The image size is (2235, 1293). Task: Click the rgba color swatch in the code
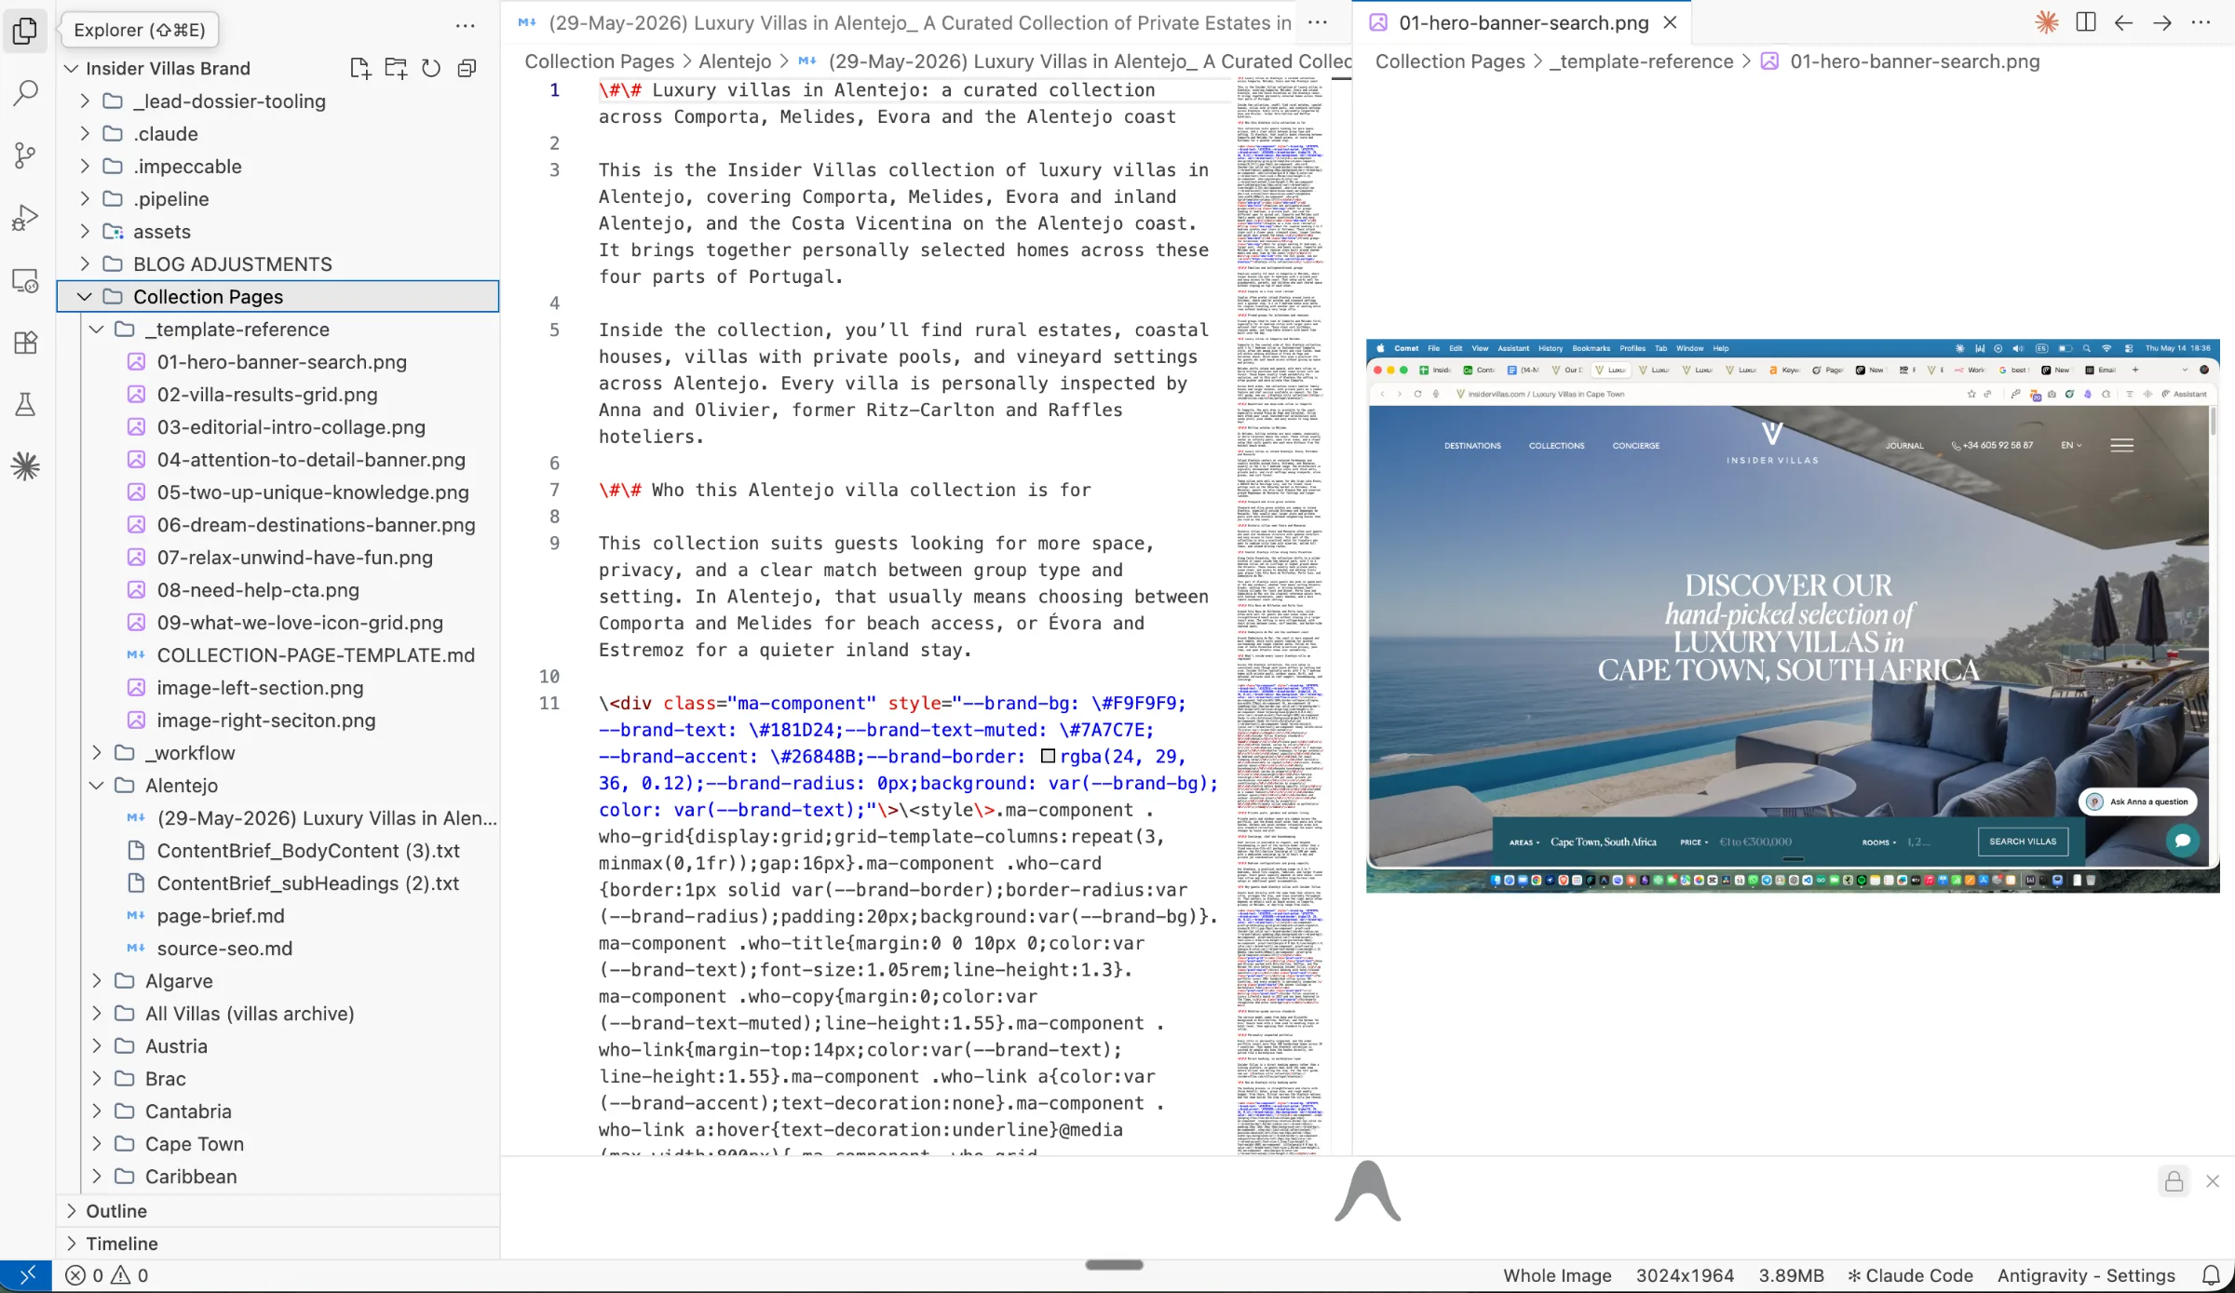coord(1048,756)
